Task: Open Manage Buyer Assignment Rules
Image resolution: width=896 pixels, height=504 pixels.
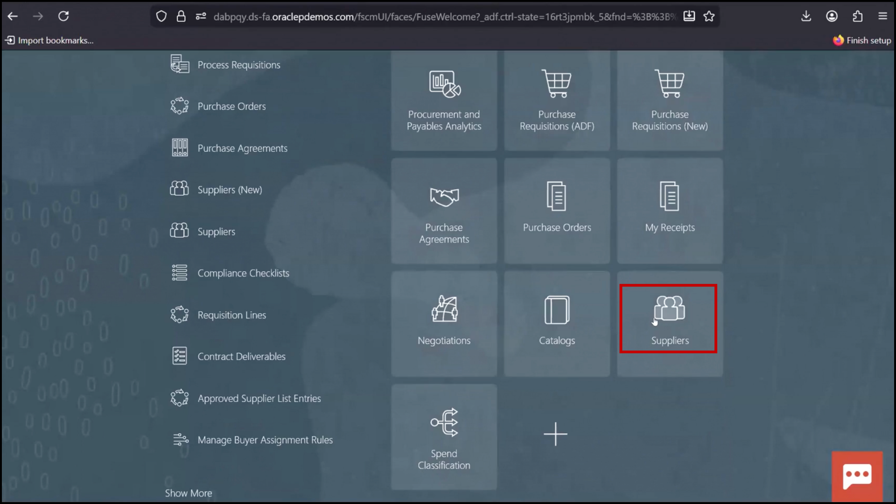Action: click(265, 439)
